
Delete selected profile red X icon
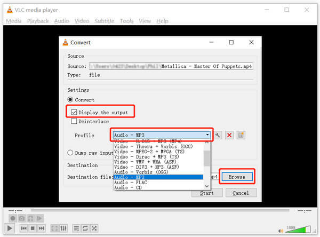[229, 135]
